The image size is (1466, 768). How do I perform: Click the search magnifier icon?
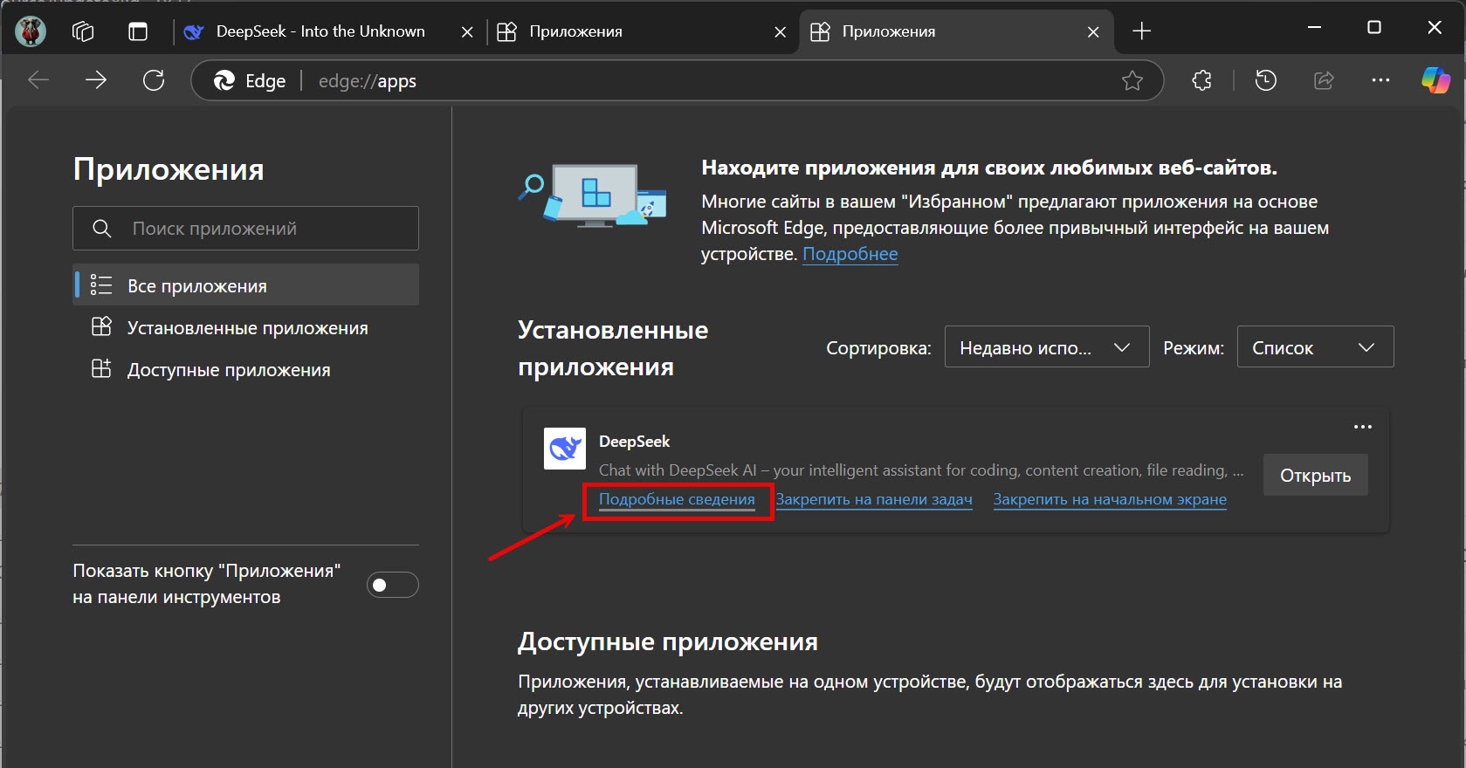pos(102,229)
